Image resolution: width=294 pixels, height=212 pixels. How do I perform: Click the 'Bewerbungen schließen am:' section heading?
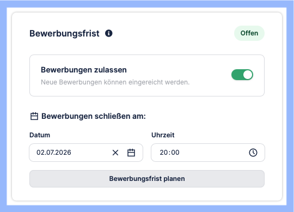tap(94, 116)
